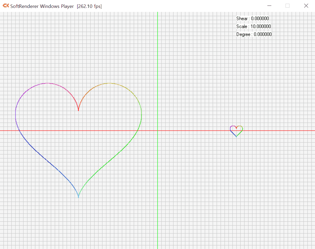Close the SoftRenderer window
Image resolution: width=315 pixels, height=249 pixels.
306,6
